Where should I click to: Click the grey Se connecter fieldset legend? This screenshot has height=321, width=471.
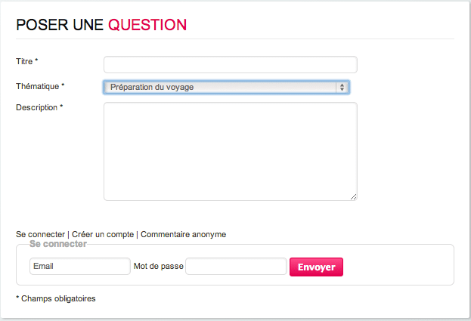click(x=58, y=244)
